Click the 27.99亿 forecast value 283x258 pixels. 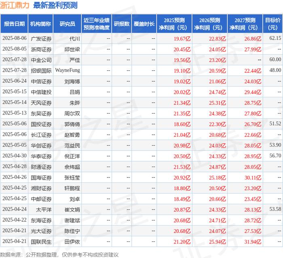[x=253, y=49]
